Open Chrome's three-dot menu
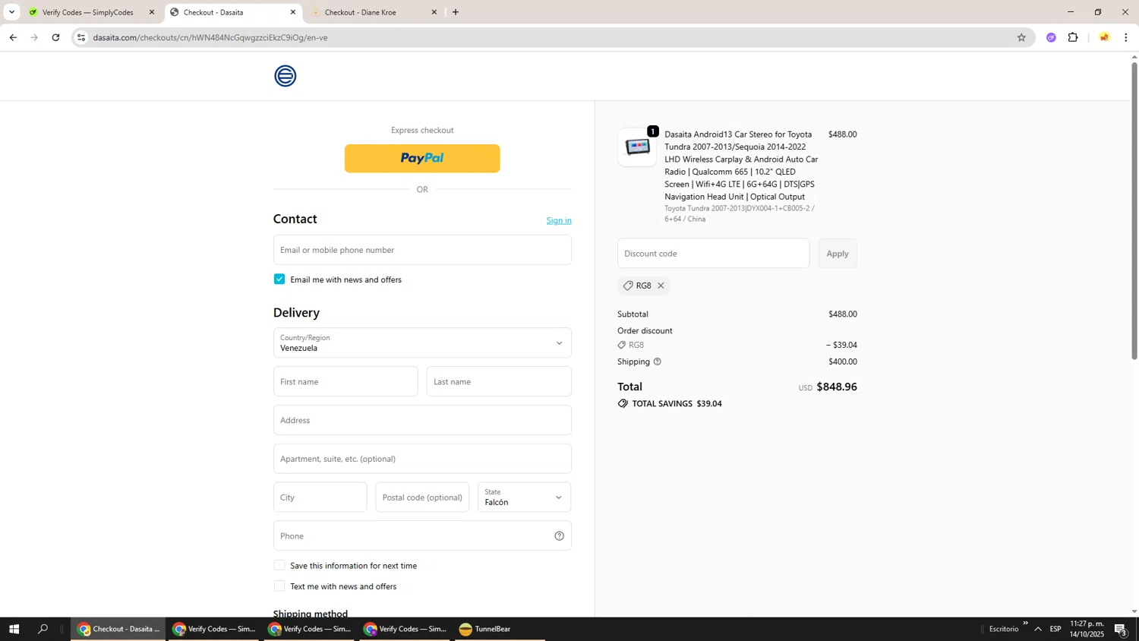This screenshot has width=1139, height=641. (x=1125, y=37)
